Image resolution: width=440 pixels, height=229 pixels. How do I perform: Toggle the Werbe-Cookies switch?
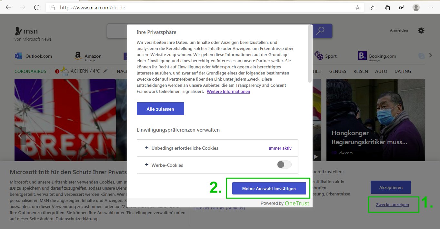tap(284, 164)
